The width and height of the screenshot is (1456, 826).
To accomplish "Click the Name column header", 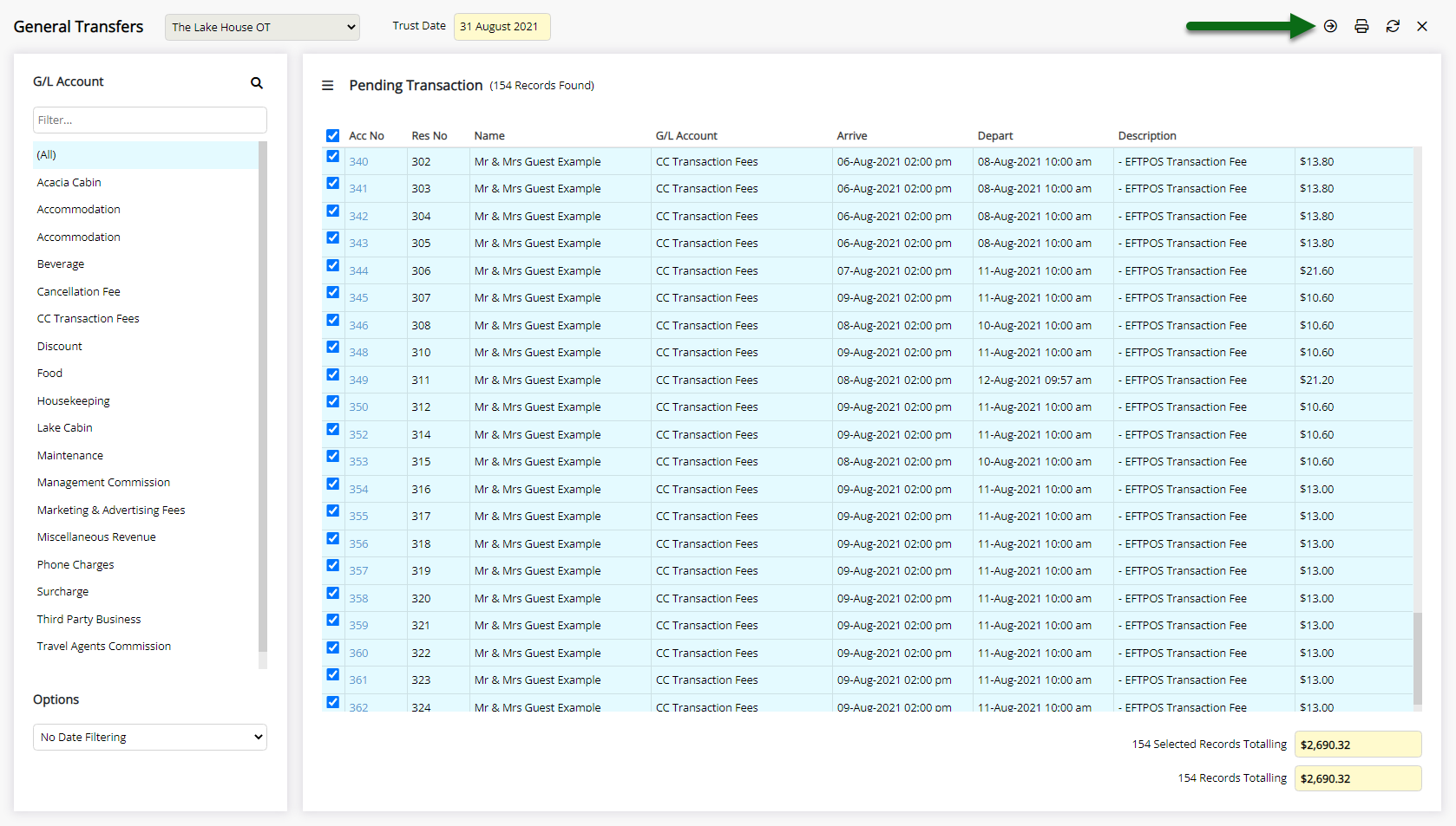I will pyautogui.click(x=489, y=135).
